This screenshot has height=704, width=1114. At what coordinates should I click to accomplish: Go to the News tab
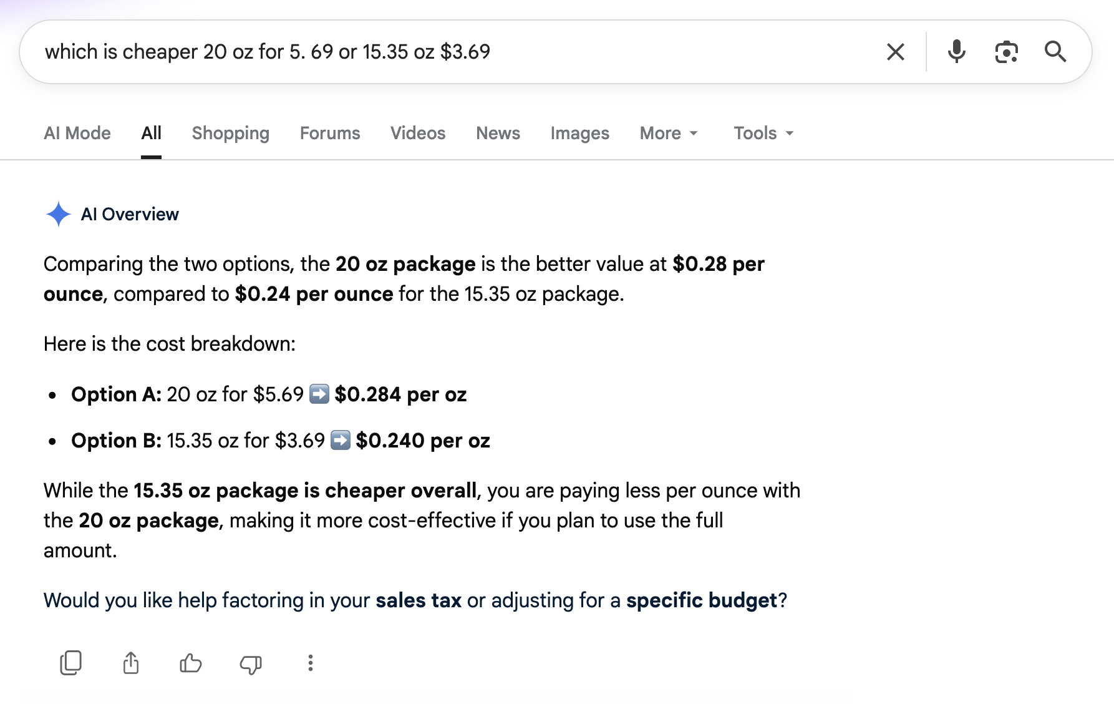point(498,133)
